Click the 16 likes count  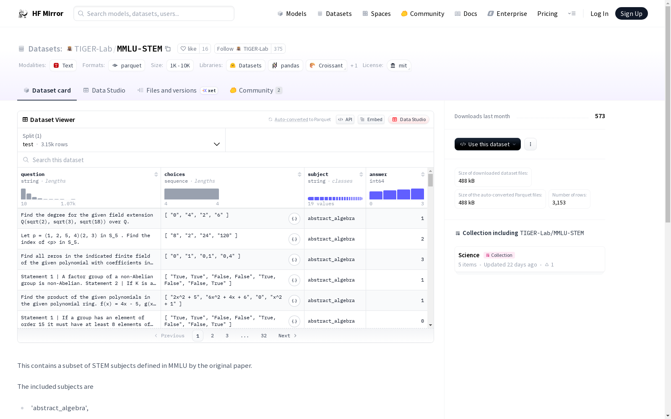click(x=205, y=49)
